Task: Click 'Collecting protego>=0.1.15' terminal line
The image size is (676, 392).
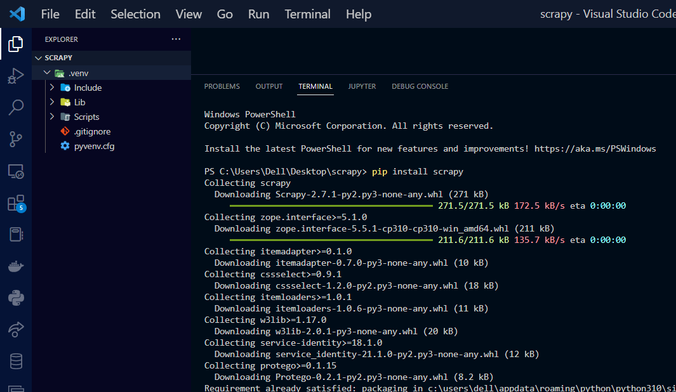Action: click(270, 365)
